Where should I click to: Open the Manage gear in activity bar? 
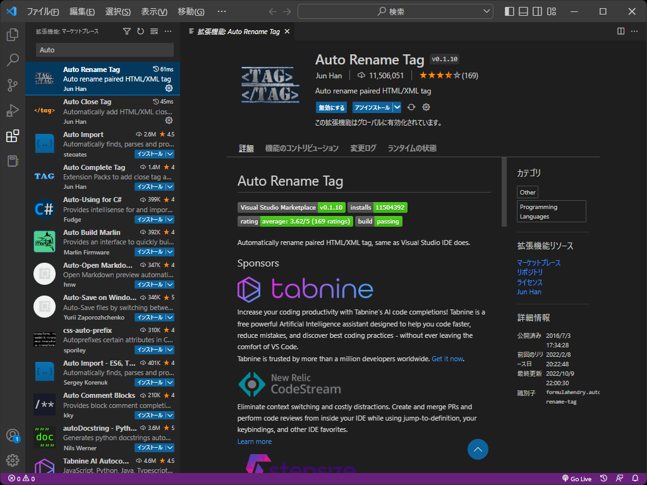pos(13,460)
